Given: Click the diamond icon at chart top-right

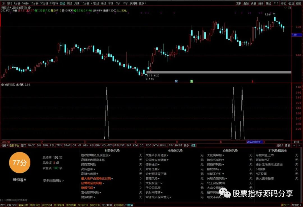Looking at the screenshot, I should 286,8.
